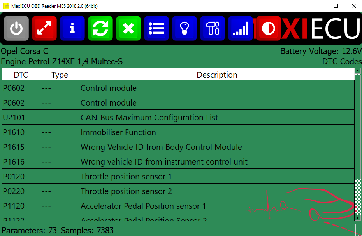Click the DTC column header
Viewport: 362px width, 236px height.
[x=21, y=75]
